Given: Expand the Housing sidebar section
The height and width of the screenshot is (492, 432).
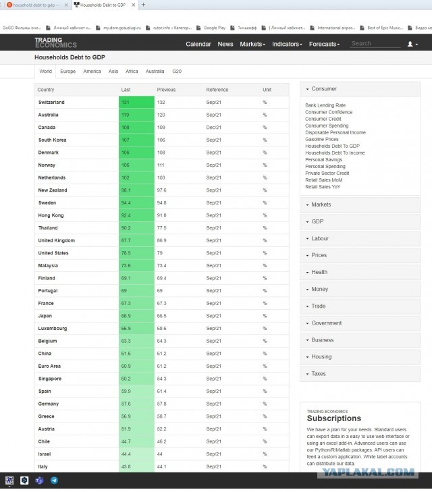Looking at the screenshot, I should pyautogui.click(x=360, y=357).
